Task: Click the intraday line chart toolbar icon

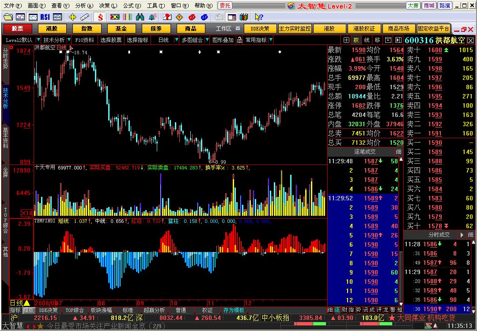Action: coord(20,17)
